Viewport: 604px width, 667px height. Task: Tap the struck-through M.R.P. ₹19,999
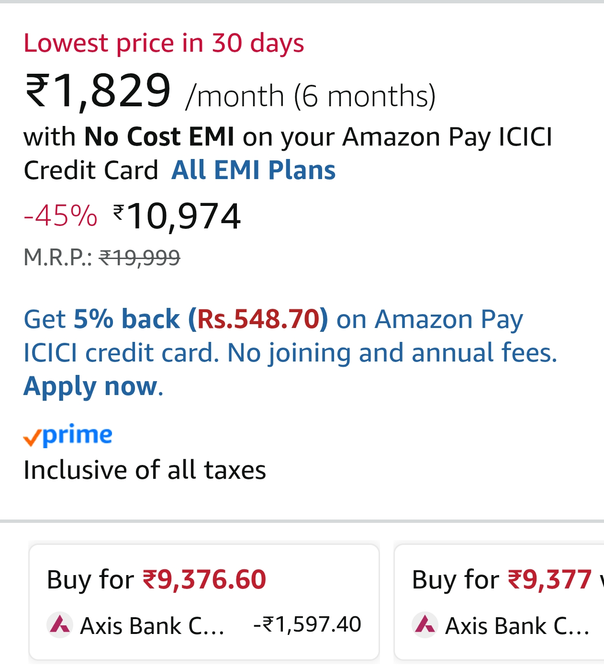(x=139, y=258)
